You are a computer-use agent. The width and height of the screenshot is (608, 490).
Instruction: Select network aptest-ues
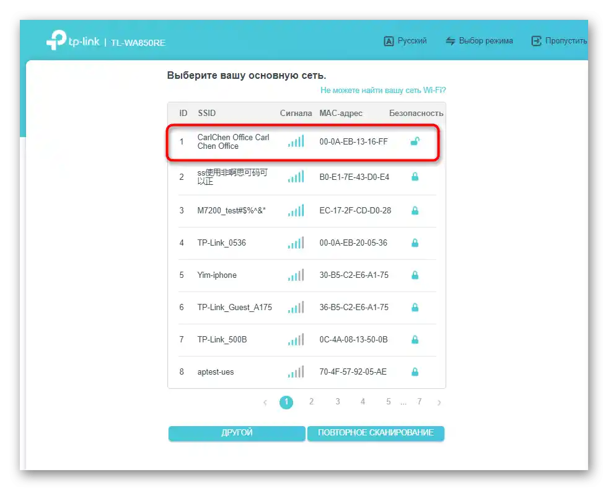point(307,372)
